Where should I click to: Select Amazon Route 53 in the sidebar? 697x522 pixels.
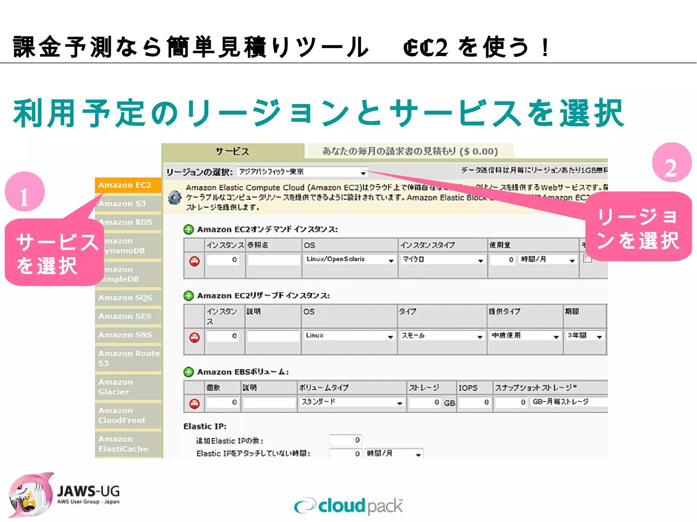pos(128,358)
